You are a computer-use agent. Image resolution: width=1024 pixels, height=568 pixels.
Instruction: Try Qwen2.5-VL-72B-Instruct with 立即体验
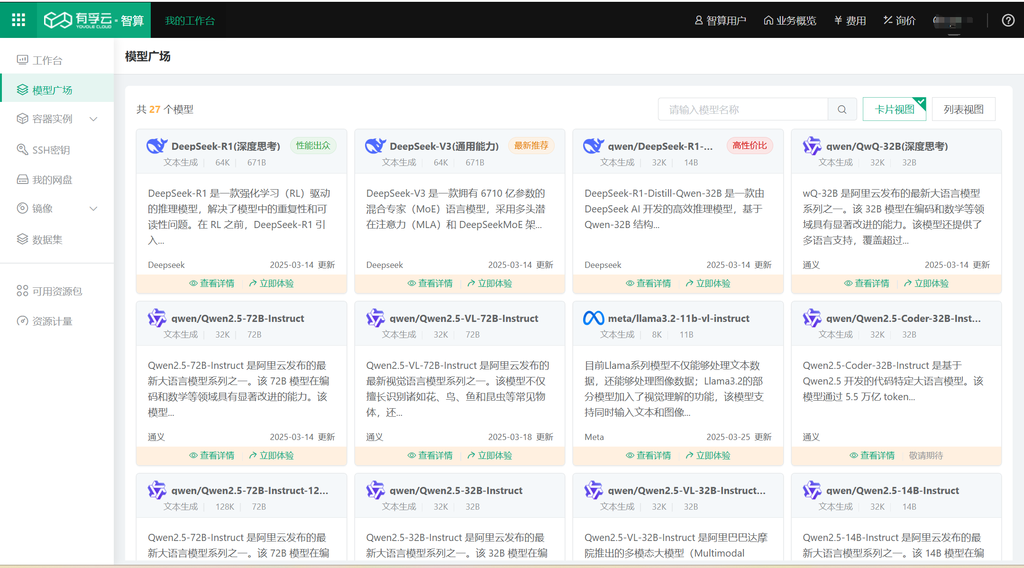[x=490, y=455]
